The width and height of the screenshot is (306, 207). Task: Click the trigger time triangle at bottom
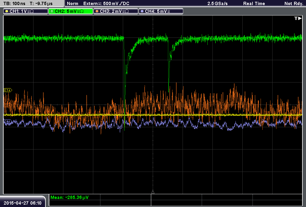point(153,192)
